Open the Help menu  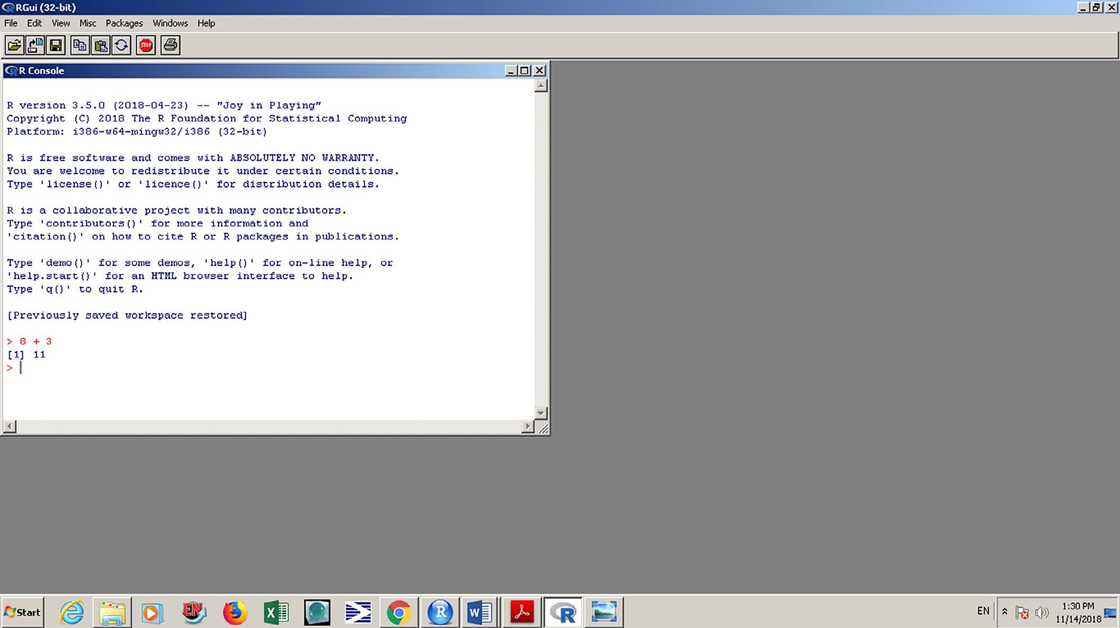pos(206,23)
